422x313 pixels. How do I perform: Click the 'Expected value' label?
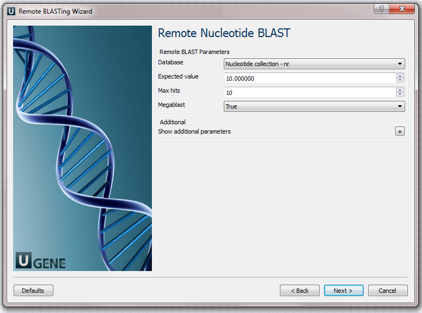(x=178, y=76)
